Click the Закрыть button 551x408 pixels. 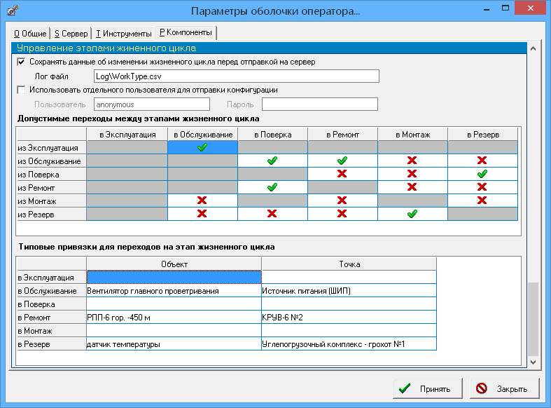coord(505,388)
